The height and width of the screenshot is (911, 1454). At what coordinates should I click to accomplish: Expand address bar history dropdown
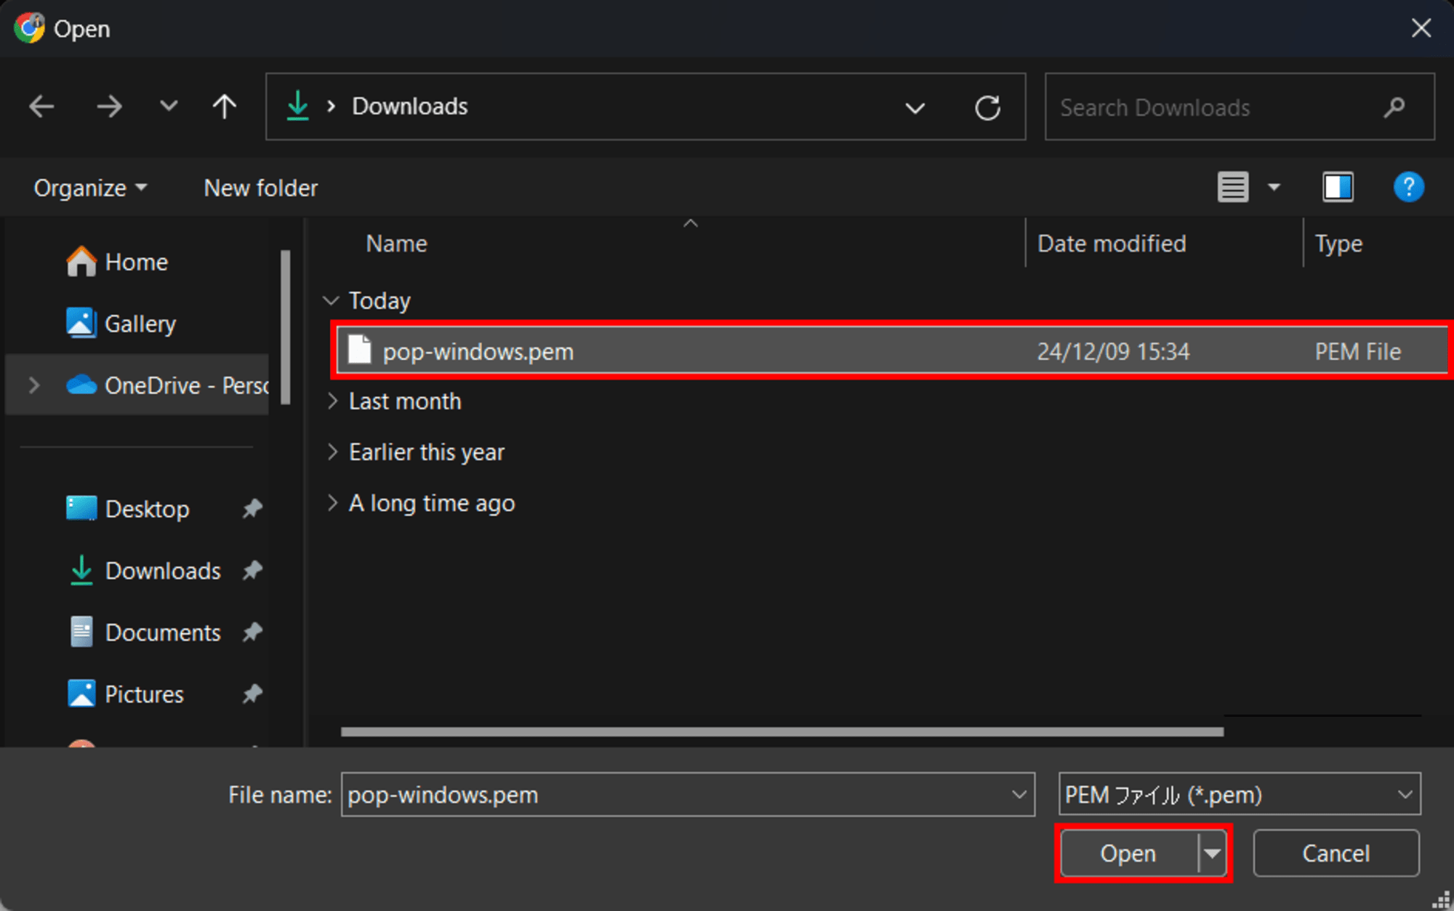(x=915, y=108)
